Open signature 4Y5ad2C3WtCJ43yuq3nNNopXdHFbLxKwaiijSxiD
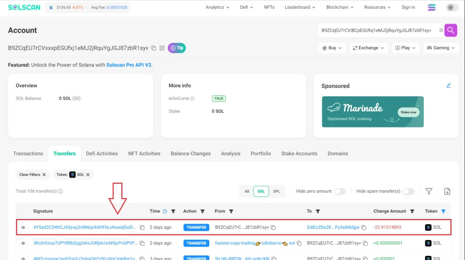Viewport: 465px width, 260px height. click(85, 227)
